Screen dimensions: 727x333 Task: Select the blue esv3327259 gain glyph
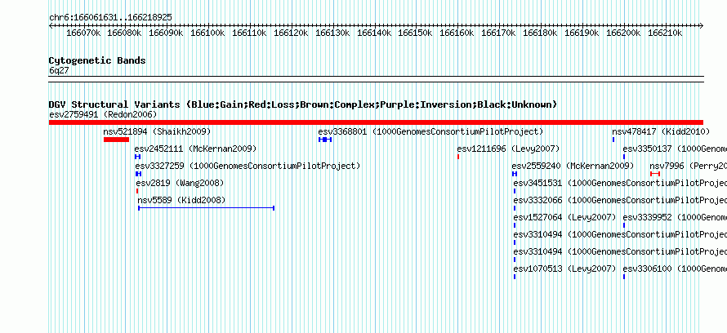[x=138, y=174]
